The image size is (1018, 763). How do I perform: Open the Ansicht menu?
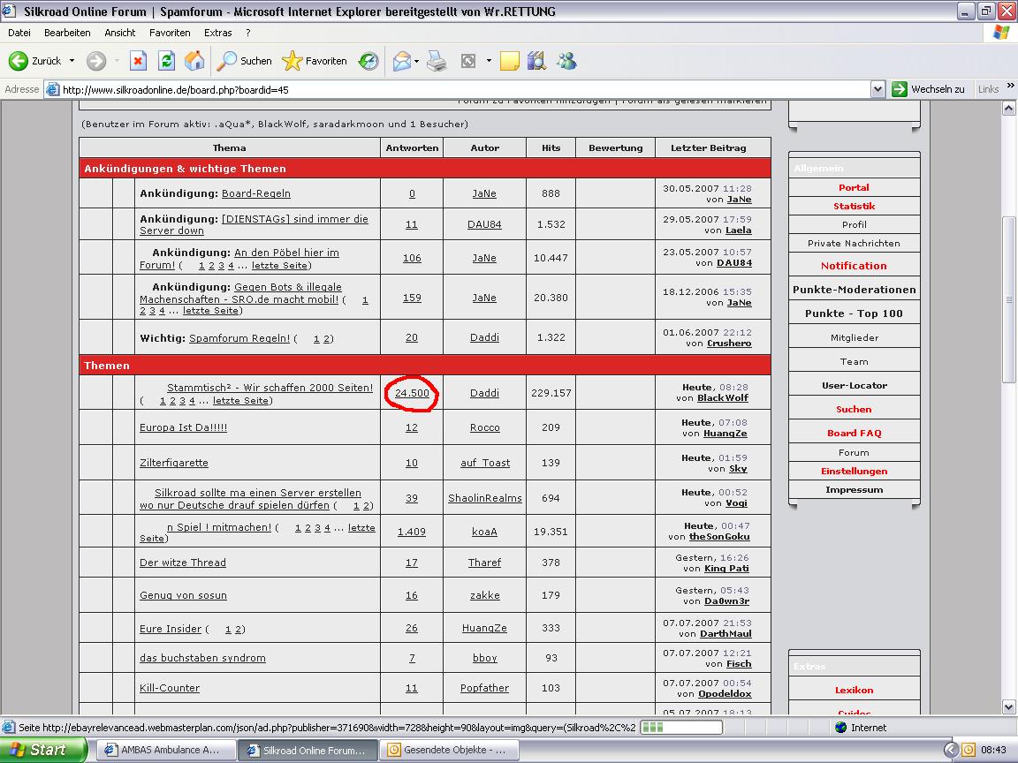pos(120,33)
